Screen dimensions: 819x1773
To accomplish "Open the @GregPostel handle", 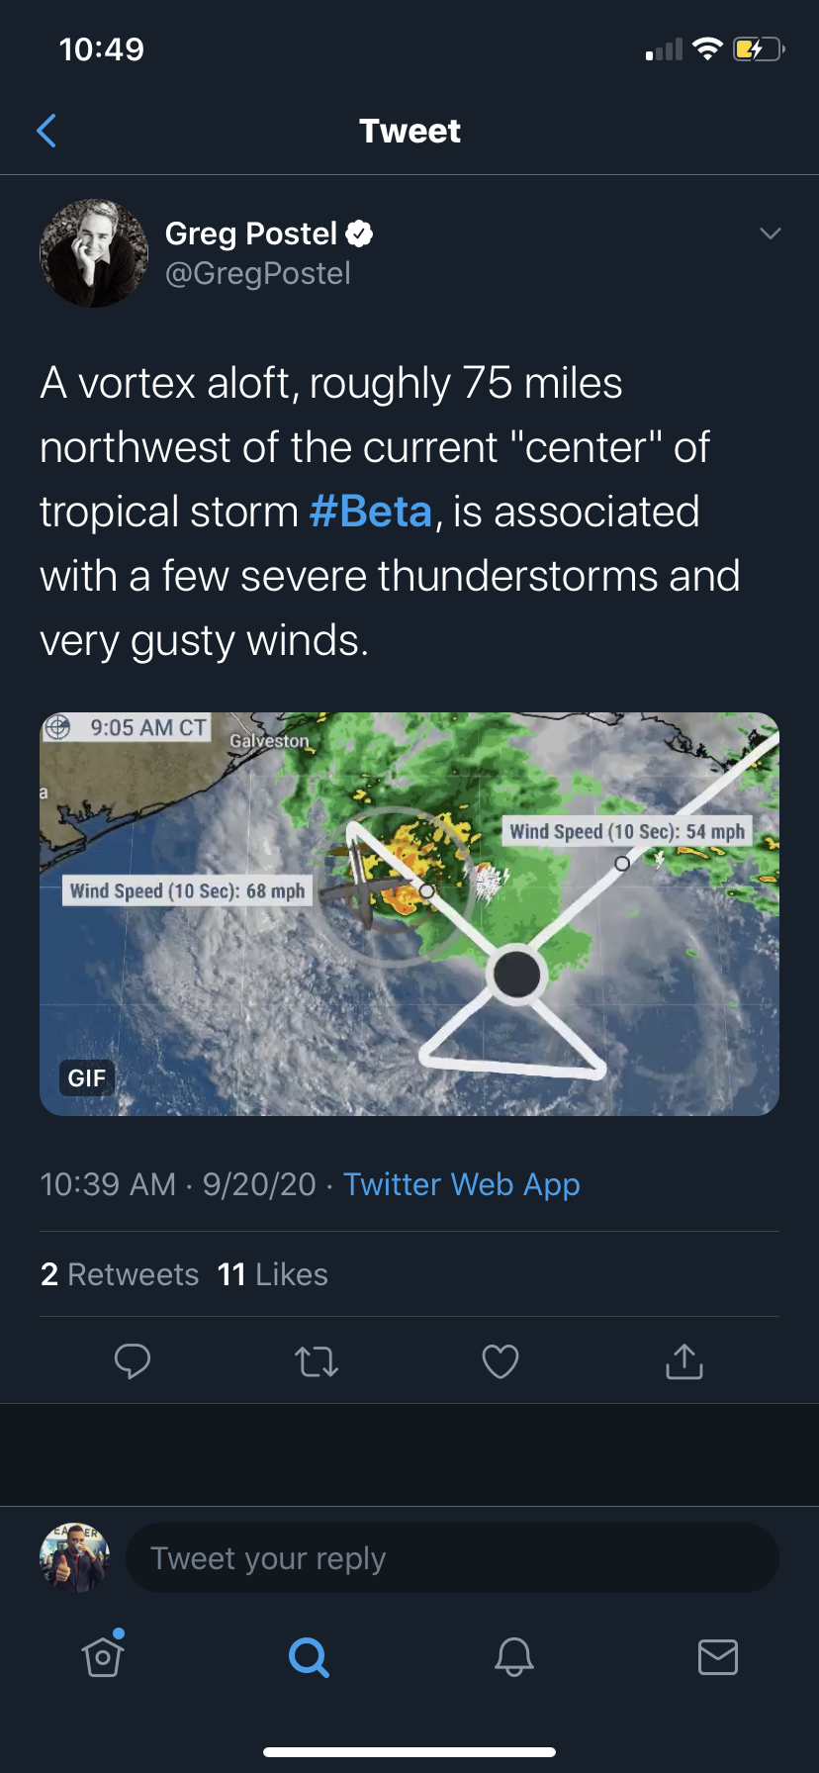I will click(258, 274).
